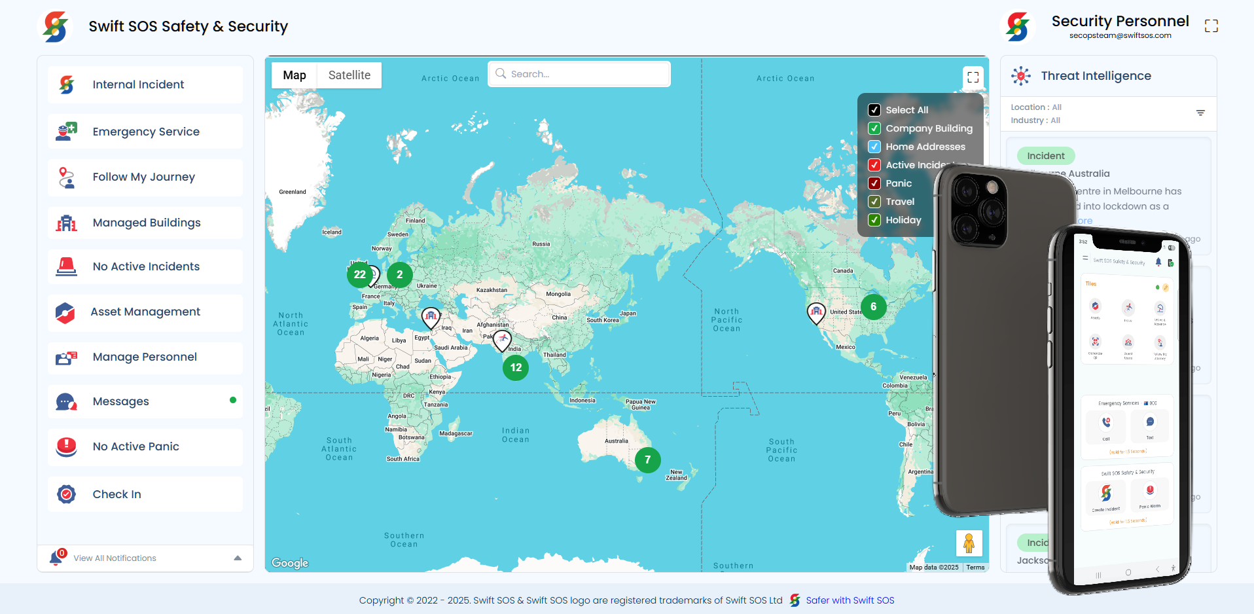This screenshot has width=1254, height=614.
Task: Toggle the Home Addresses checkbox
Action: point(874,147)
